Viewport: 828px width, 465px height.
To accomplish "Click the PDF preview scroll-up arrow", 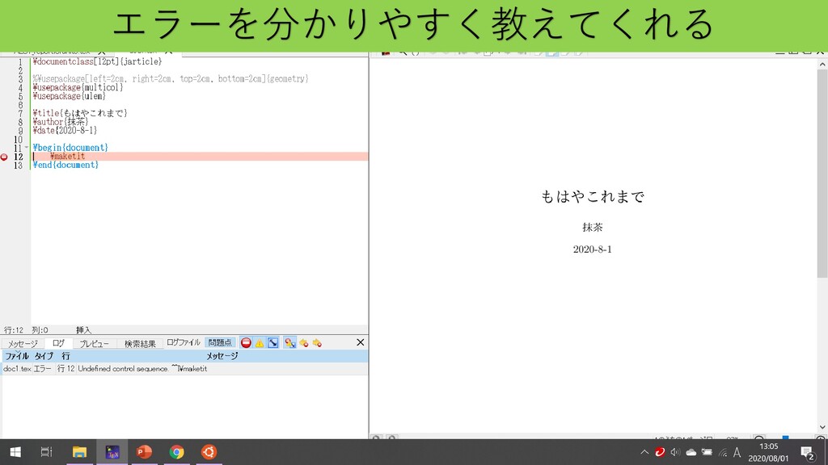I will click(x=822, y=65).
